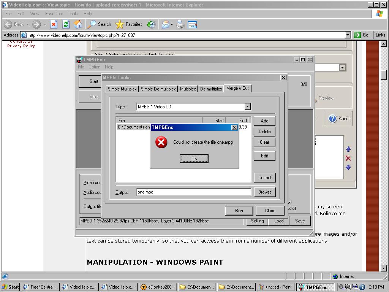Switch to Reef Central taskbar window
389x292 pixels.
(x=40, y=287)
